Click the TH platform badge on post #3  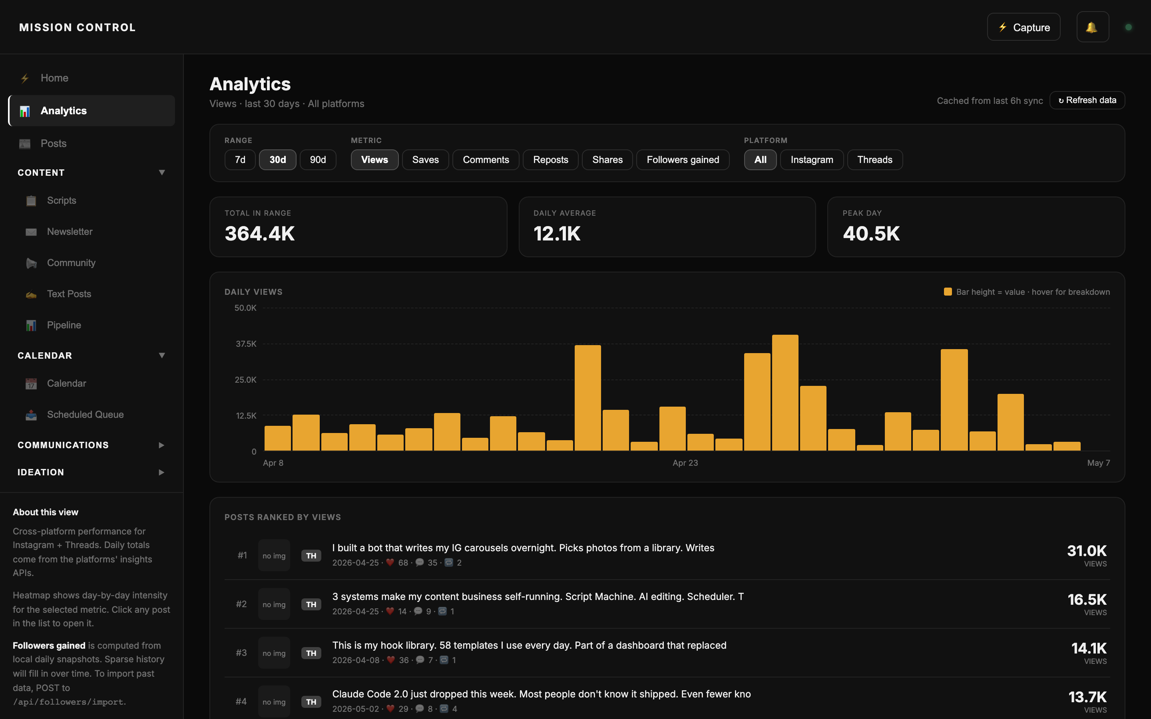[311, 653]
